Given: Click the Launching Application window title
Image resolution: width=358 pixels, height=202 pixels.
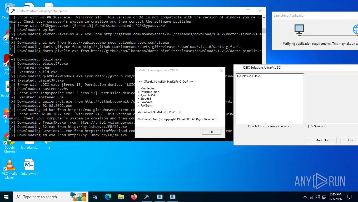Looking at the screenshot, I should coord(290,16).
